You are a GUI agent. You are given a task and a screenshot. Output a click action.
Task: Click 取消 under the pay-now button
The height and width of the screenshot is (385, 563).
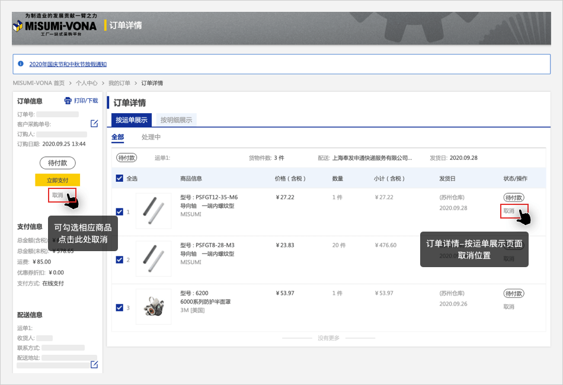click(x=57, y=195)
